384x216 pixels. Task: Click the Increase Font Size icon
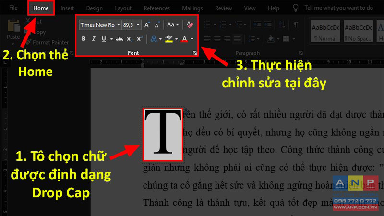point(147,25)
